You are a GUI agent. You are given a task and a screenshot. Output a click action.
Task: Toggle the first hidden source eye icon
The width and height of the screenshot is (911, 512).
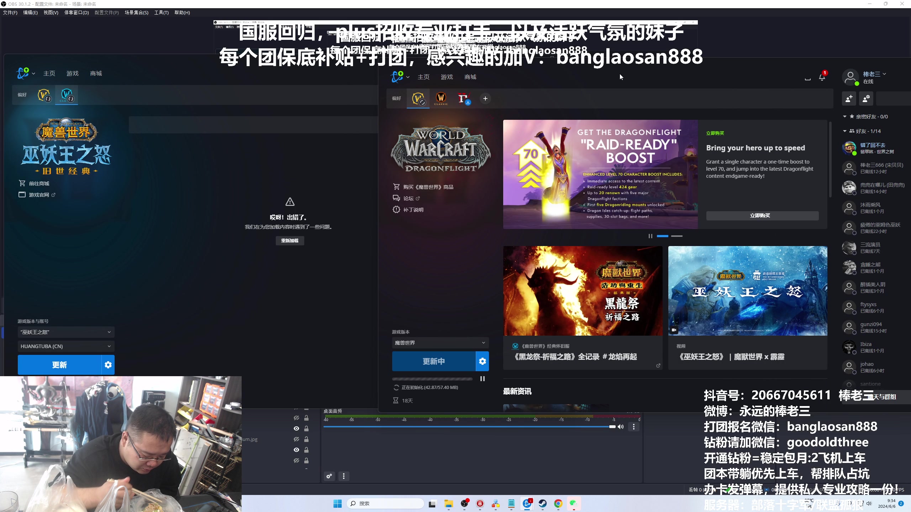pyautogui.click(x=296, y=418)
